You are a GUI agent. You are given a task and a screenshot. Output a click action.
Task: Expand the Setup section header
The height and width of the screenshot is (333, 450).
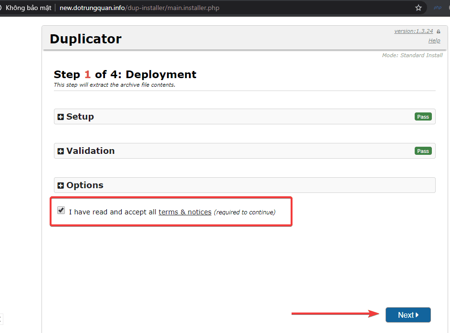80,117
